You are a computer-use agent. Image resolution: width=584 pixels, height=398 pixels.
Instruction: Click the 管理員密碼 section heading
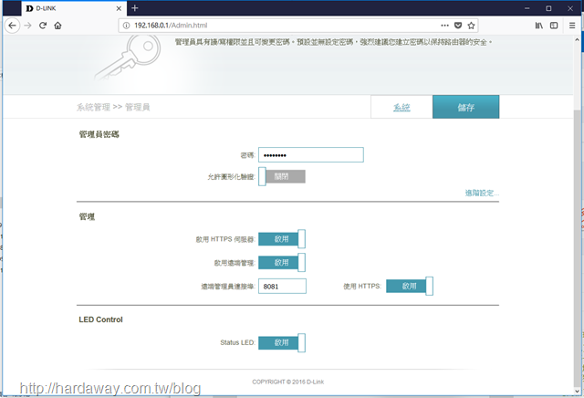[99, 134]
